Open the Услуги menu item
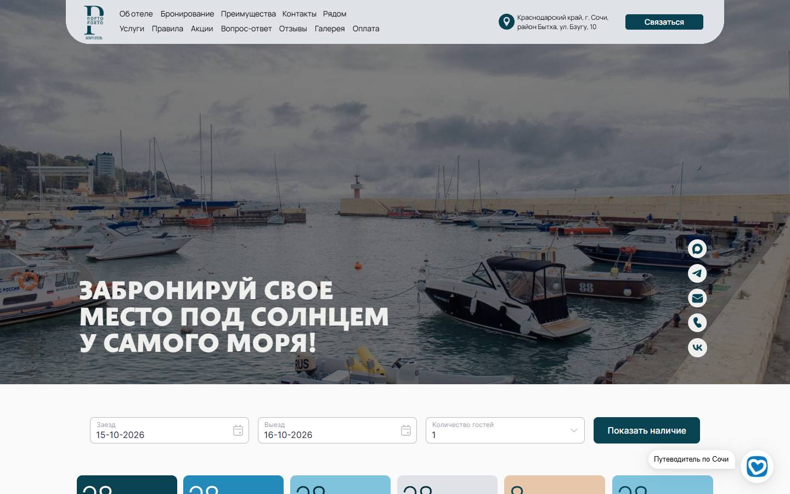790x494 pixels. (x=132, y=29)
